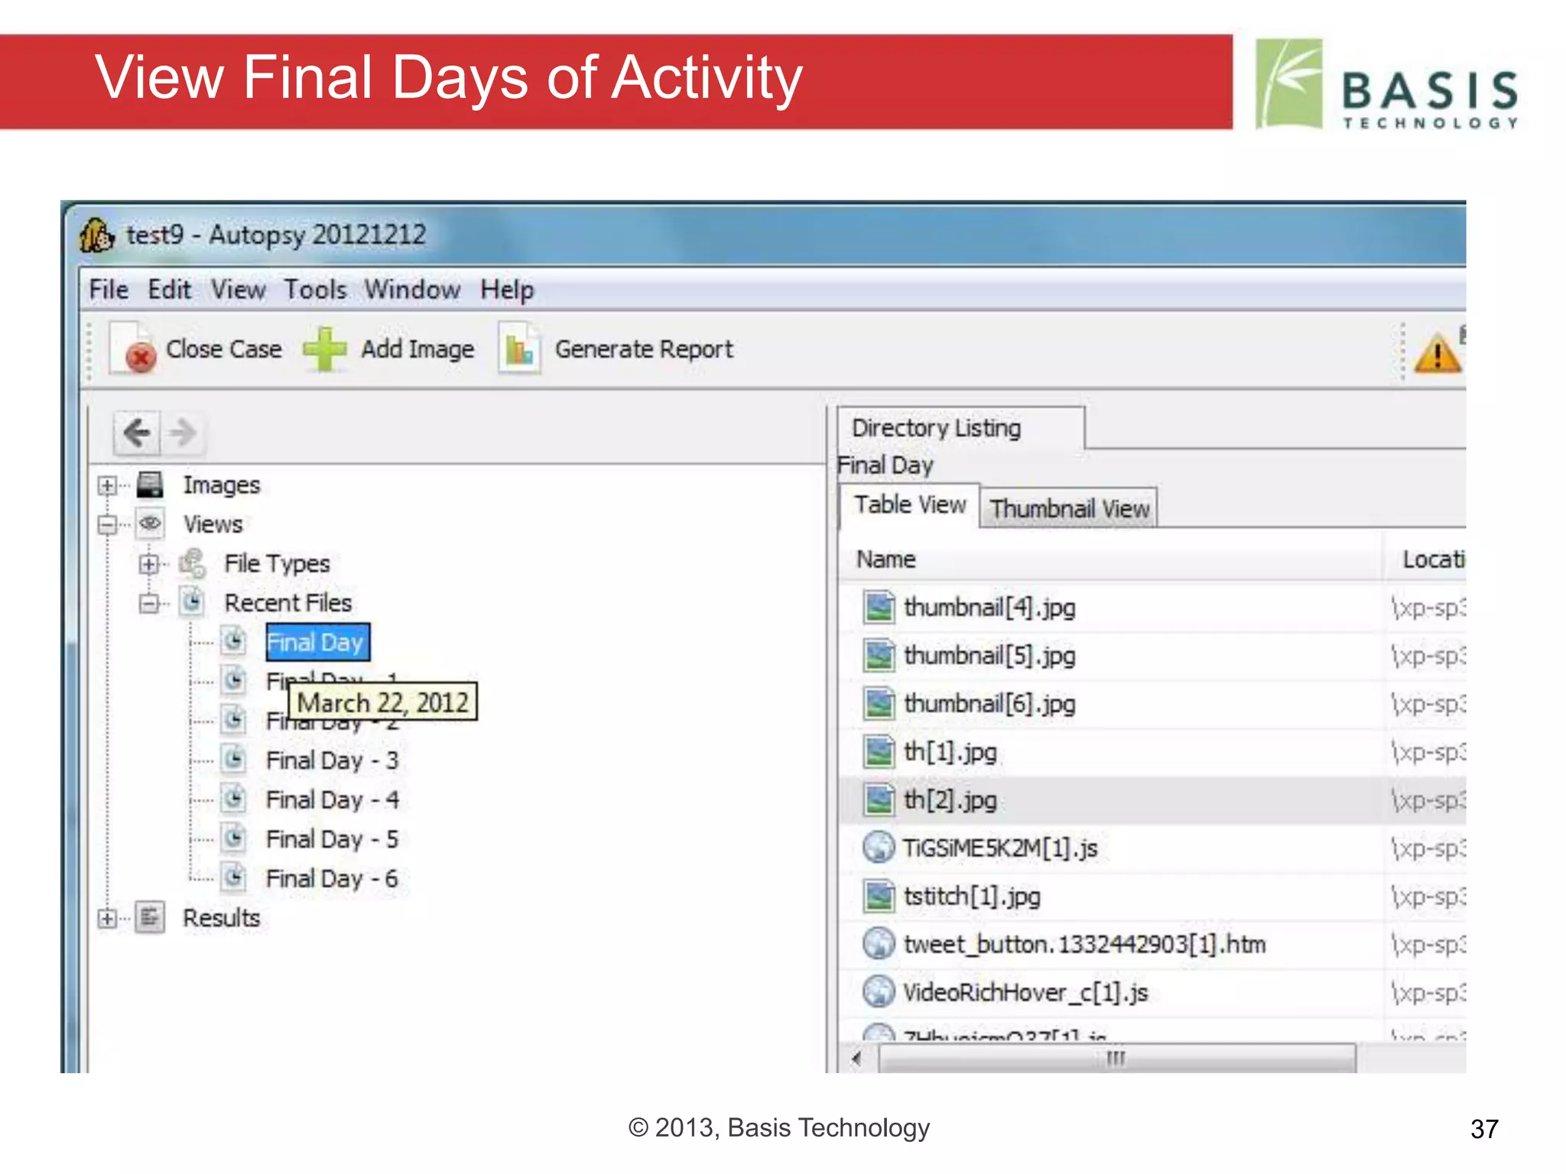This screenshot has height=1174, width=1566.
Task: Click the image icon of th[1].jpg
Action: coord(879,751)
